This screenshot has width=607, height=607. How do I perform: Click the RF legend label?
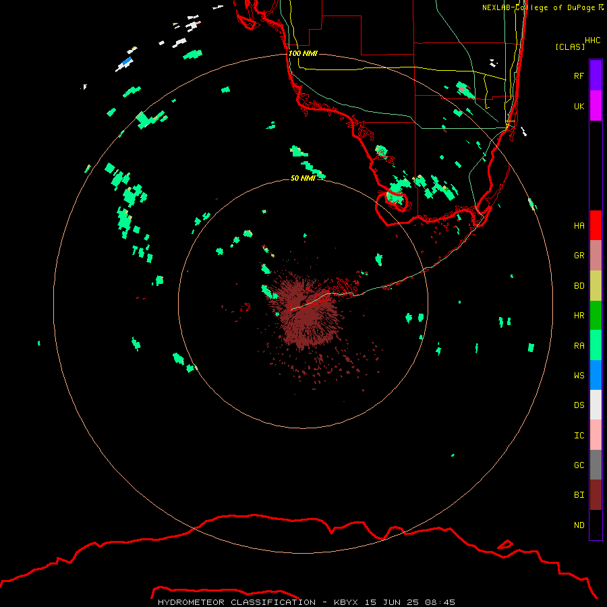coord(579,76)
